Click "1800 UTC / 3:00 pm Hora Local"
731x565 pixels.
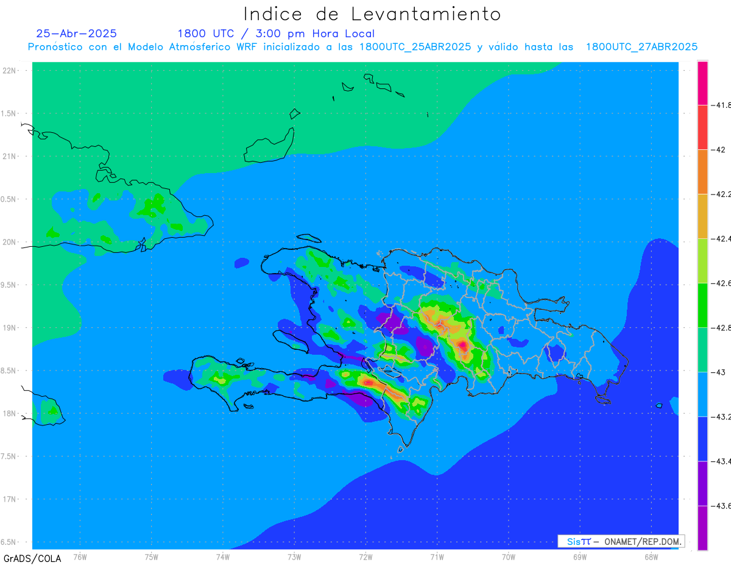tap(276, 34)
